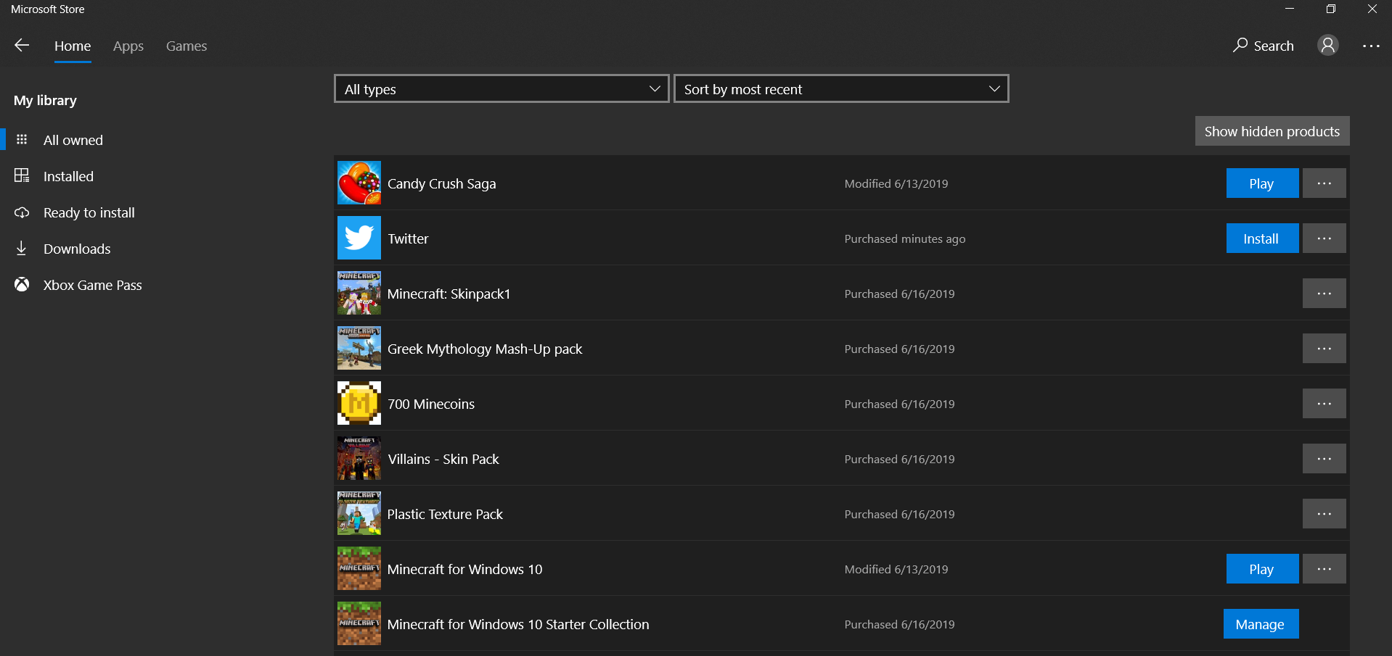The image size is (1392, 656).
Task: Install Twitter
Action: click(x=1262, y=238)
